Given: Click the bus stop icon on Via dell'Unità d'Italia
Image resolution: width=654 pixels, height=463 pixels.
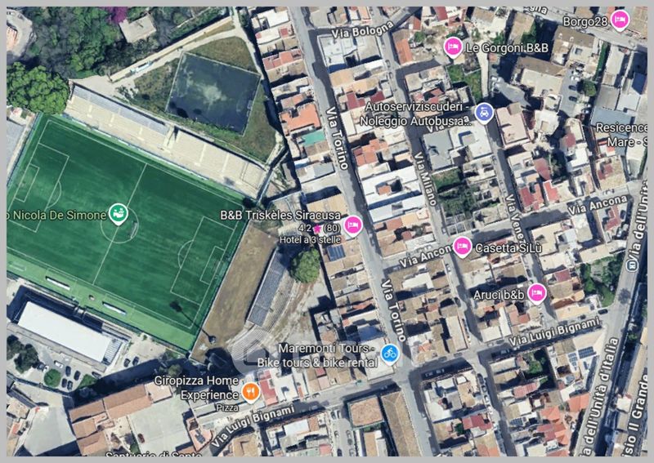Looking at the screenshot, I should (632, 265).
